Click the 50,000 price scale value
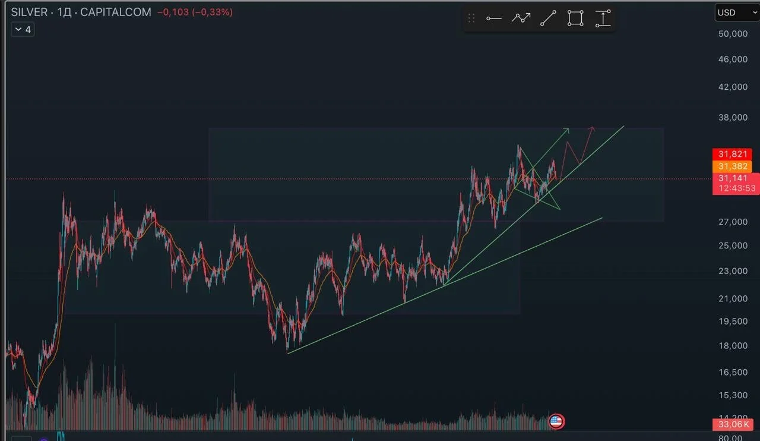760x441 pixels. point(733,34)
